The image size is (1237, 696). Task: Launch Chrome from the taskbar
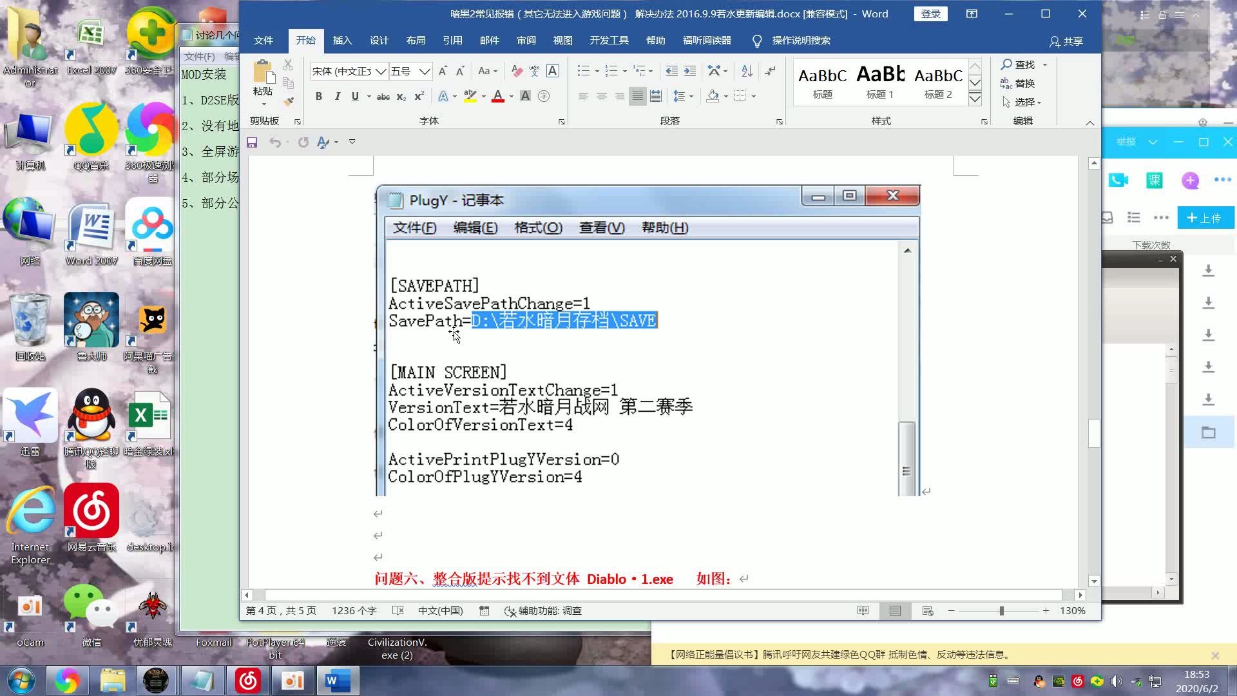tap(69, 680)
